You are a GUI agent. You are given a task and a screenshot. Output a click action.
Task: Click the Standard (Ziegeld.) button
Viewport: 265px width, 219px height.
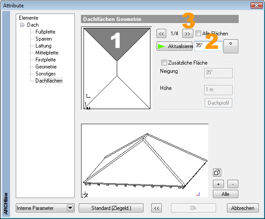pyautogui.click(x=111, y=208)
